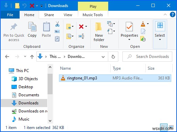Image resolution: width=177 pixels, height=132 pixels.
Task: Click the New folder icon
Action: click(98, 27)
